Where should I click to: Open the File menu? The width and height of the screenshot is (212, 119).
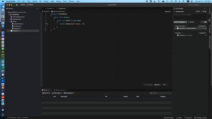pos(19,1)
